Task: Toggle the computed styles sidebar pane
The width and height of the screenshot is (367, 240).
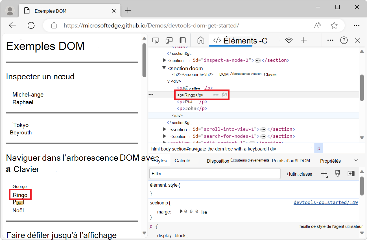Action: point(351,174)
